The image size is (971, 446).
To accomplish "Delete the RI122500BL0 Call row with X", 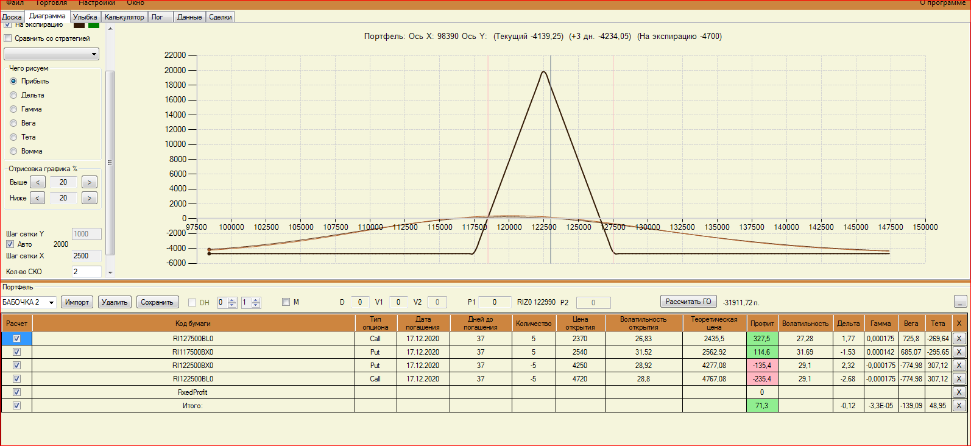I will coord(959,379).
